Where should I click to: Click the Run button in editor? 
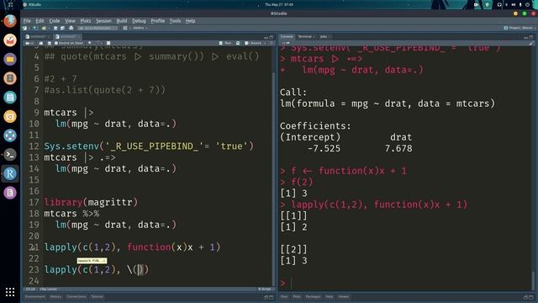(x=225, y=43)
